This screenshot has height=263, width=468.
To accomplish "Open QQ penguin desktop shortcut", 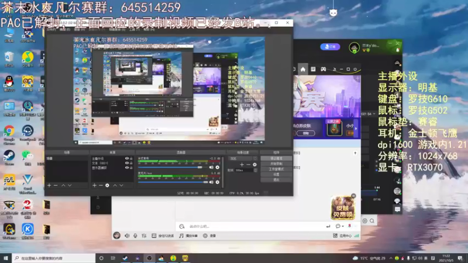I will click(9, 84).
